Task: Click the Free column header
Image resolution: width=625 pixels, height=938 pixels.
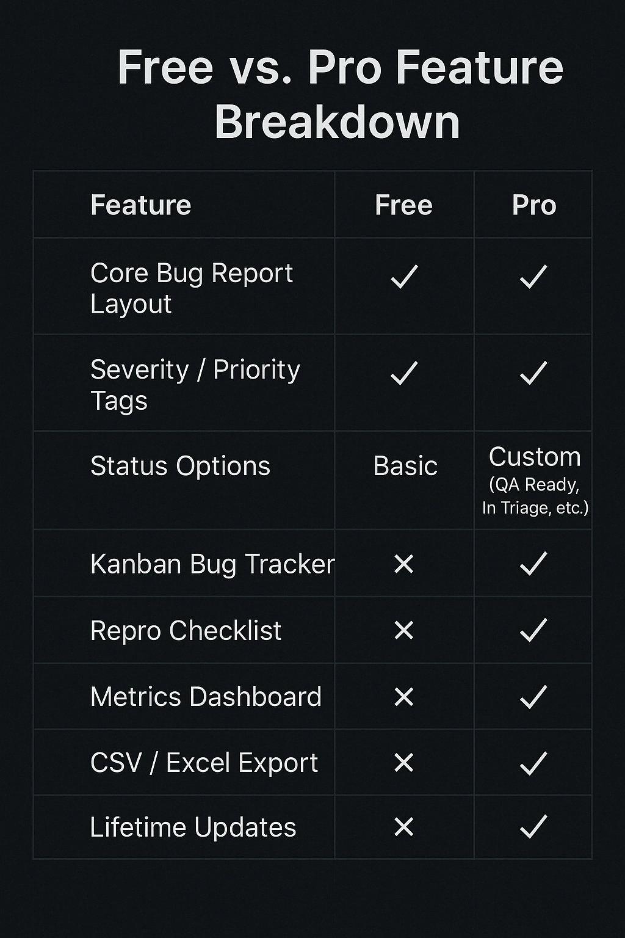Action: coord(403,205)
